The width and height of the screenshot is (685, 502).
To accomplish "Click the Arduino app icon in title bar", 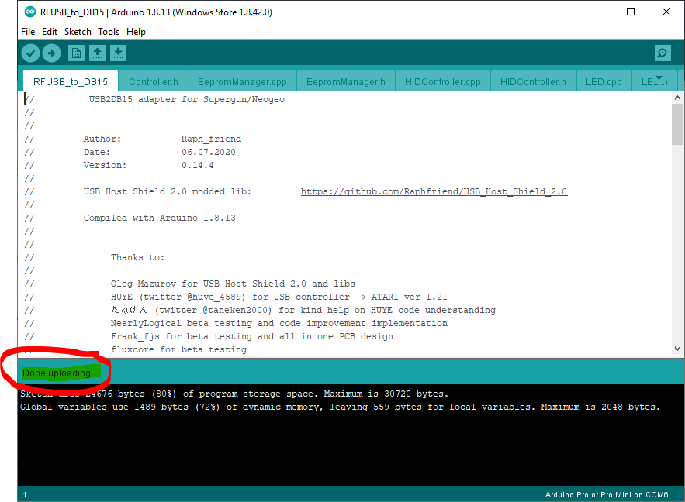I will [30, 12].
